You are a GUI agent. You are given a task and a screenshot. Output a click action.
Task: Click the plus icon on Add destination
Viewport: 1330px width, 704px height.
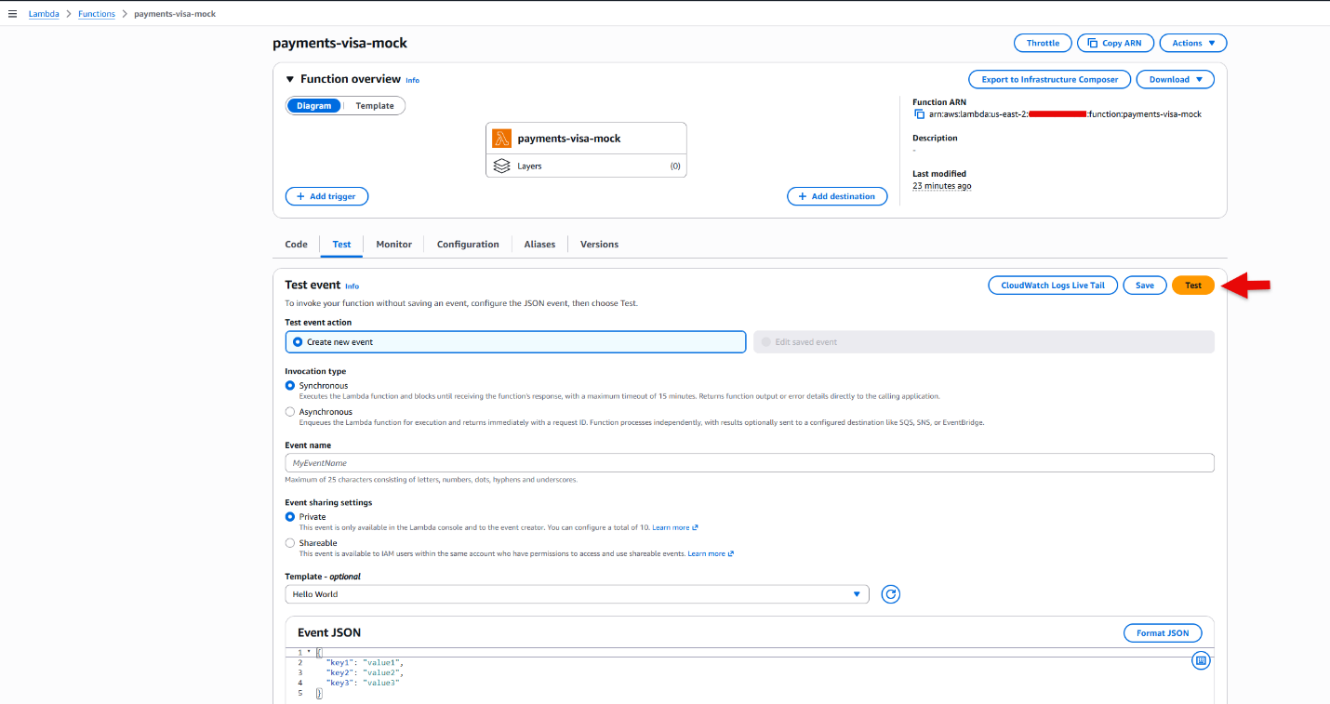tap(802, 196)
